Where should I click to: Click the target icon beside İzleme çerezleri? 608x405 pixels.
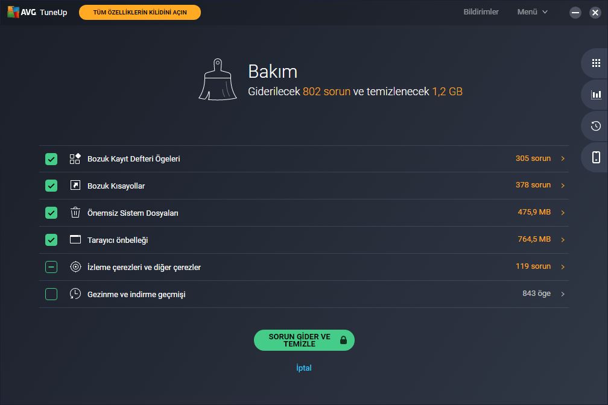point(75,266)
